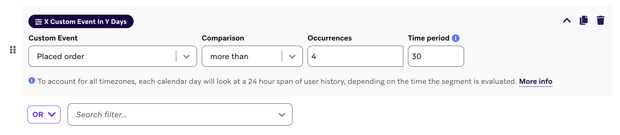
Task: Collapse the filter with the up chevron
Action: tap(567, 21)
